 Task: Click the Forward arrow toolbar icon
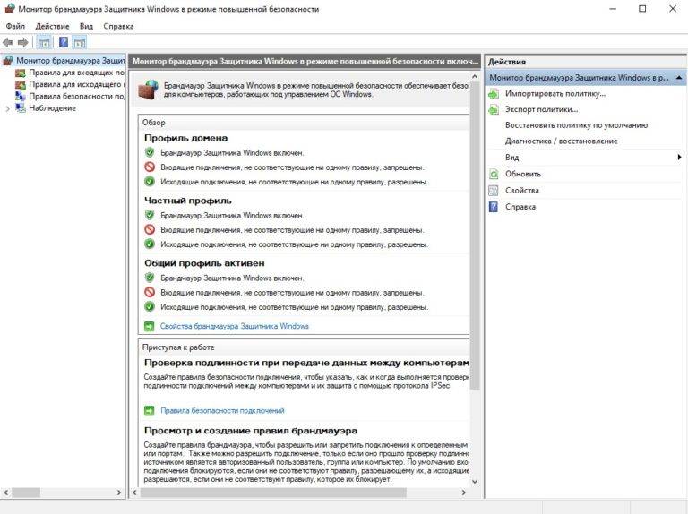22,43
